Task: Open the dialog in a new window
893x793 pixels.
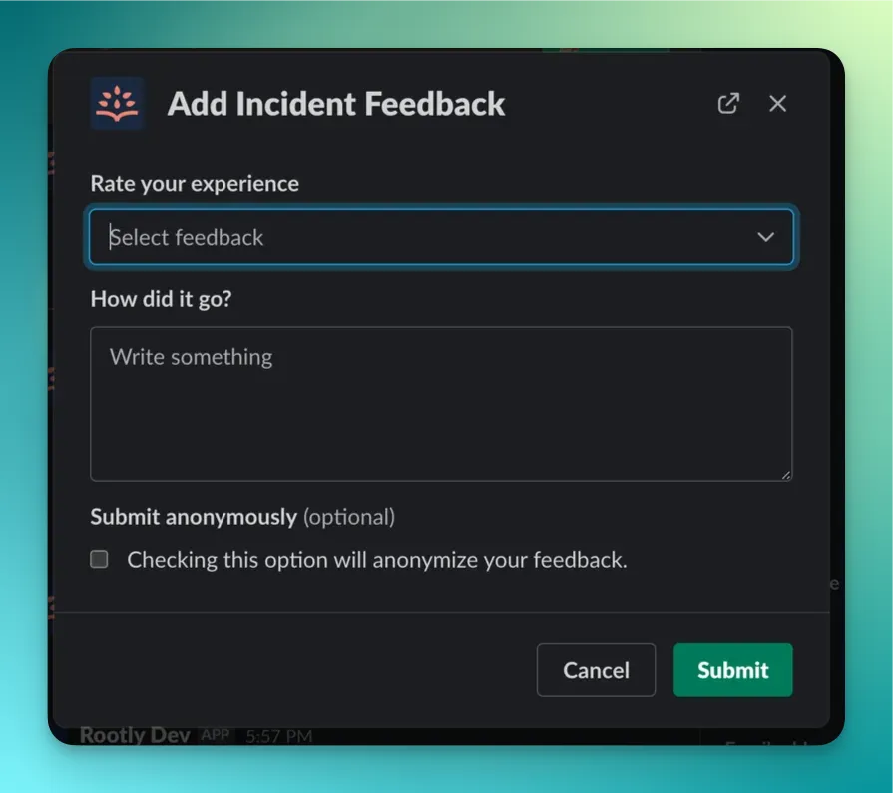Action: [728, 104]
